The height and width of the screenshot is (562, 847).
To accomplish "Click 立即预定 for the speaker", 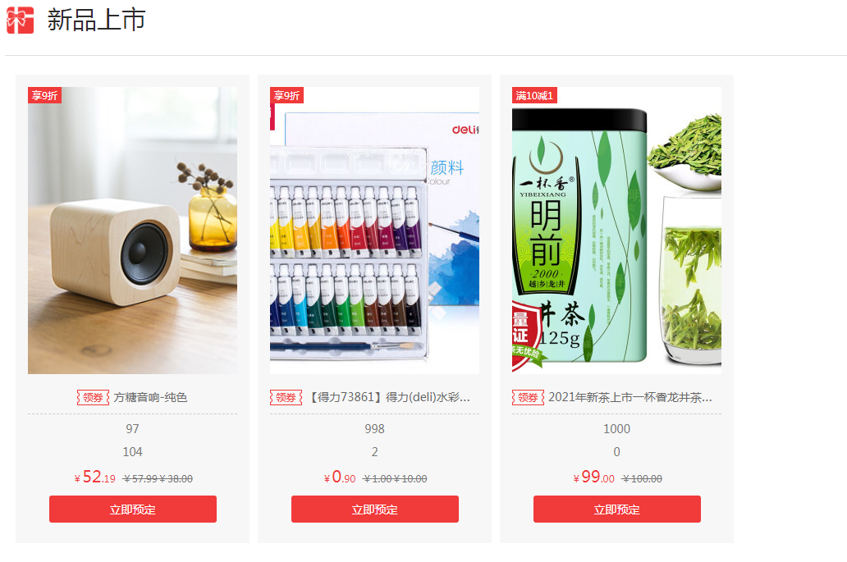I will pyautogui.click(x=133, y=509).
